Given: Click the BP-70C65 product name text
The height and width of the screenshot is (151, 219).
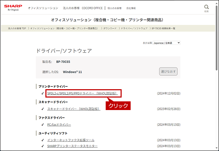Looking at the screenshot, I should click(x=63, y=62).
